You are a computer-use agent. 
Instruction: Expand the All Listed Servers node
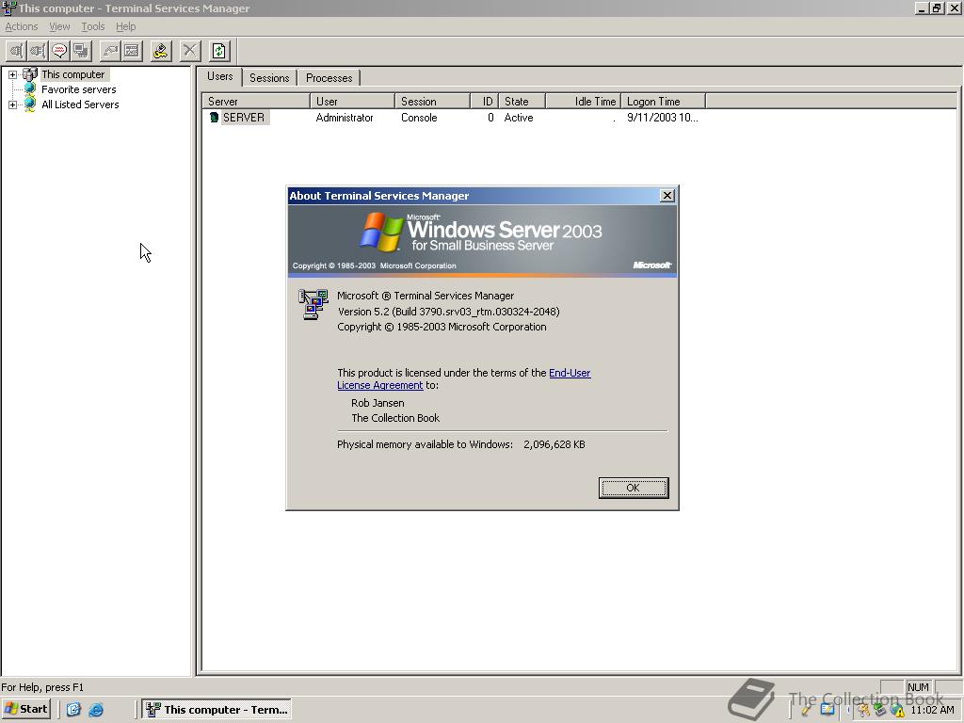(12, 104)
